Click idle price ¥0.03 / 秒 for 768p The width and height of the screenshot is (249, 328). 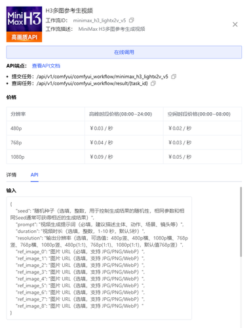pos(180,142)
